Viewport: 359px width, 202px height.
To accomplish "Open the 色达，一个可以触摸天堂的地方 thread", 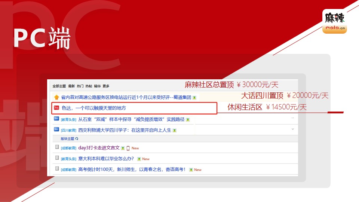I will tap(93, 108).
